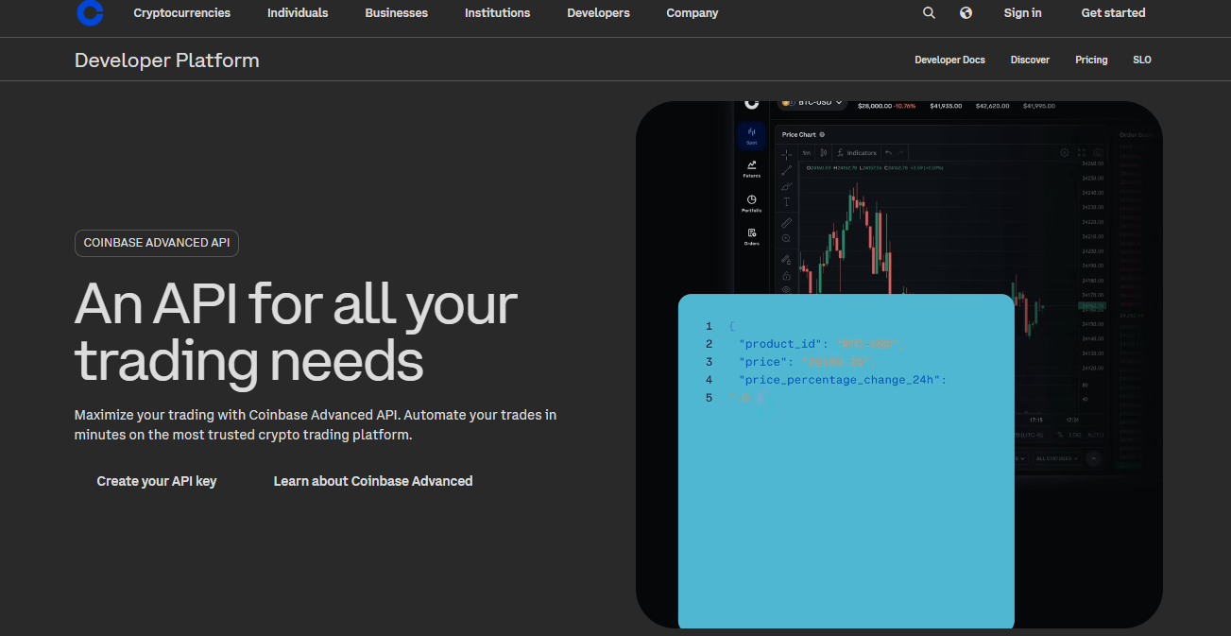The width and height of the screenshot is (1231, 636).
Task: Select the crosshair tool in chart sidebar
Action: pos(786,153)
